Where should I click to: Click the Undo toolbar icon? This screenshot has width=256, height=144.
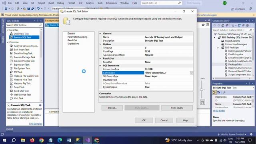[x=38, y=8]
